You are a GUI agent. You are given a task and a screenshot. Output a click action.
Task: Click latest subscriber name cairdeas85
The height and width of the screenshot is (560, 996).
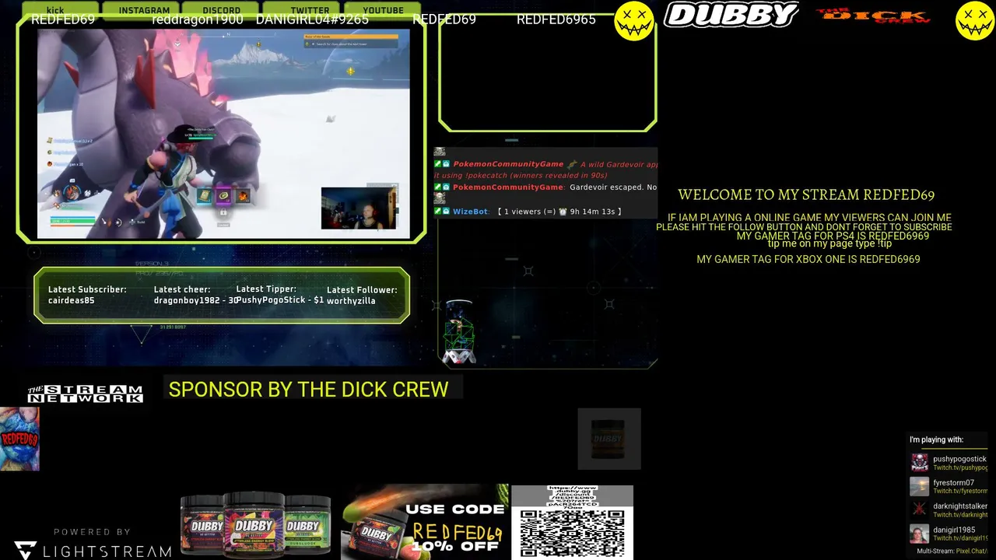pyautogui.click(x=71, y=301)
